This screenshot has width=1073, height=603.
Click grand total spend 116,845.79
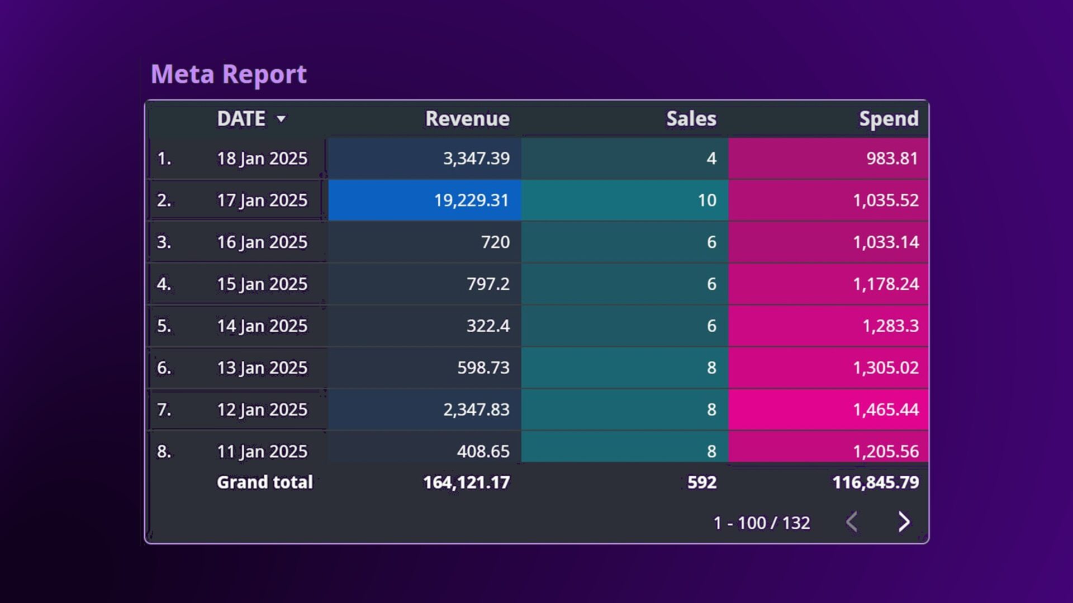click(x=876, y=482)
